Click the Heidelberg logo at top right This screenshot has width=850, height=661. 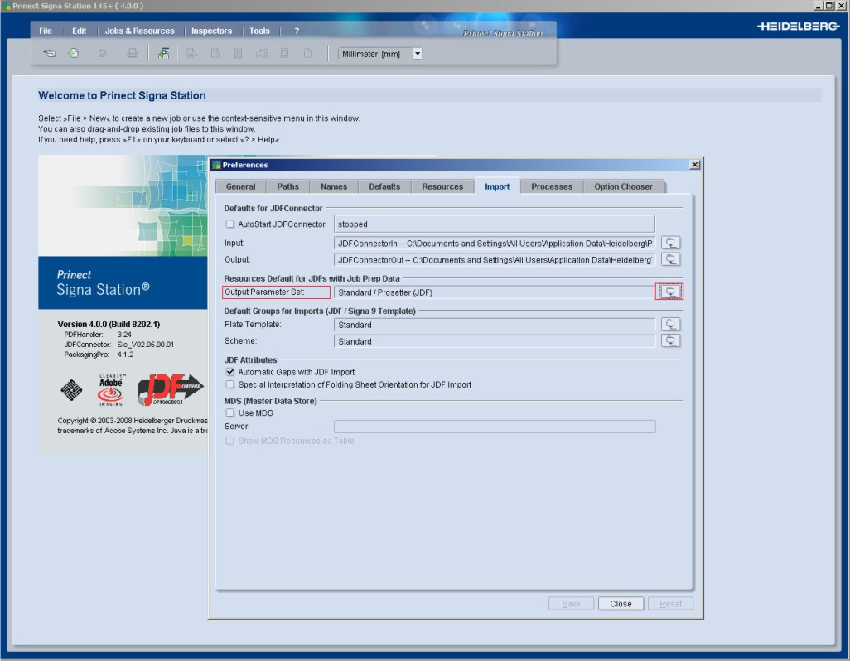pyautogui.click(x=798, y=26)
